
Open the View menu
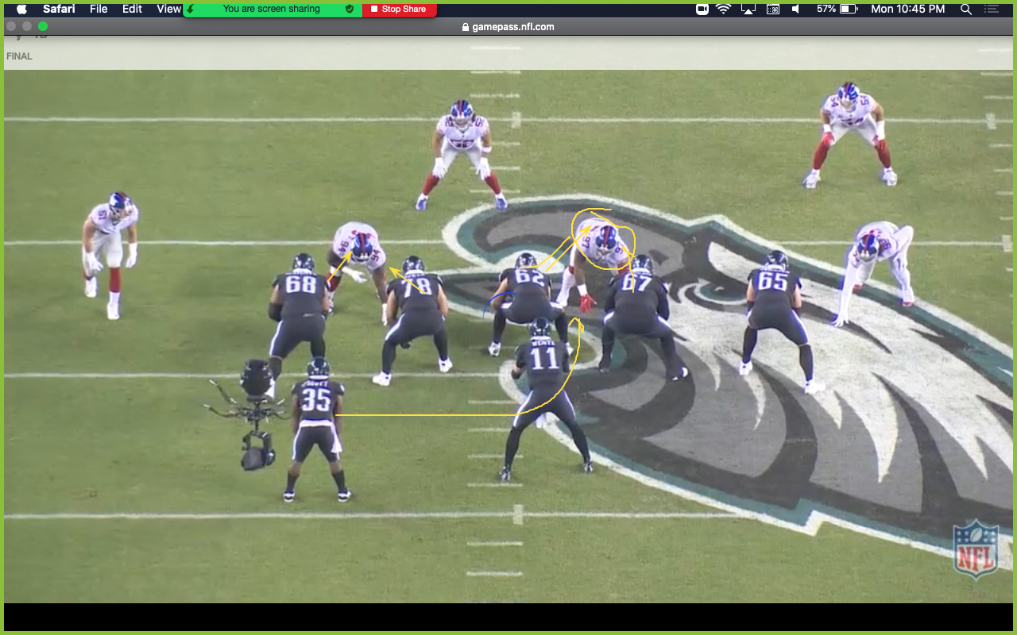(x=168, y=10)
